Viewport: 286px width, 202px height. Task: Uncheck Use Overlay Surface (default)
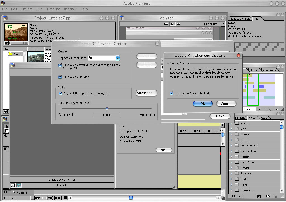[x=171, y=93]
